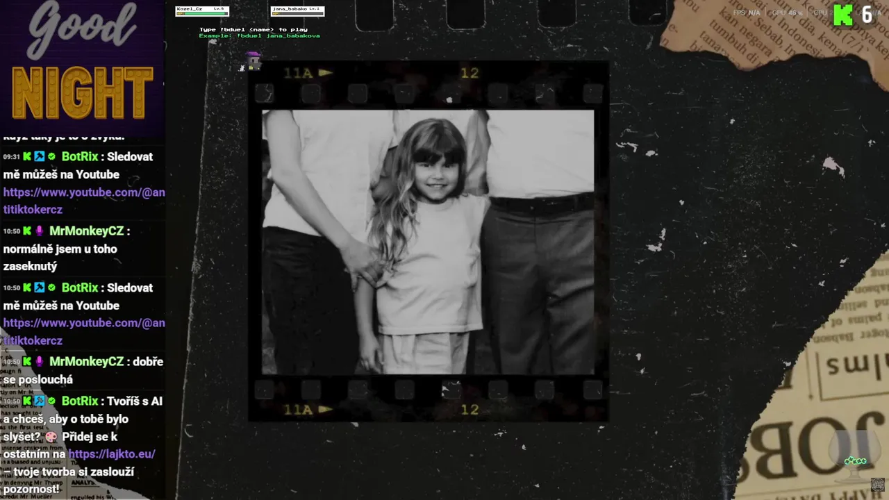The height and width of the screenshot is (500, 889).
Task: Click verified badge on BotRix's 'Tvoříš s AI' message
Action: pos(51,401)
